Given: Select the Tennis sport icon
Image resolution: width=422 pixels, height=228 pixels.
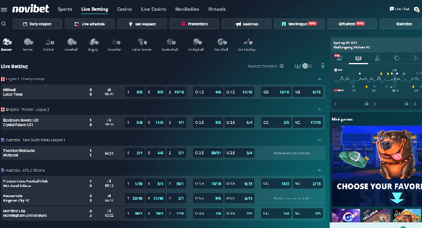Looking at the screenshot, I should 28,43.
